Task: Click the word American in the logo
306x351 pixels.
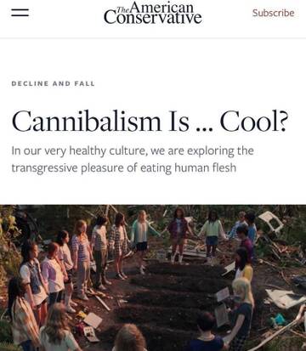Action: (162, 7)
